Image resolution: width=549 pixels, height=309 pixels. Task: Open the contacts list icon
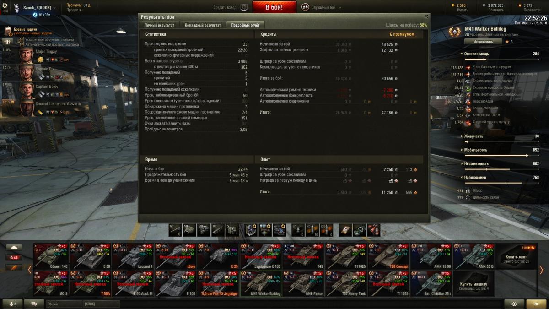[12, 304]
